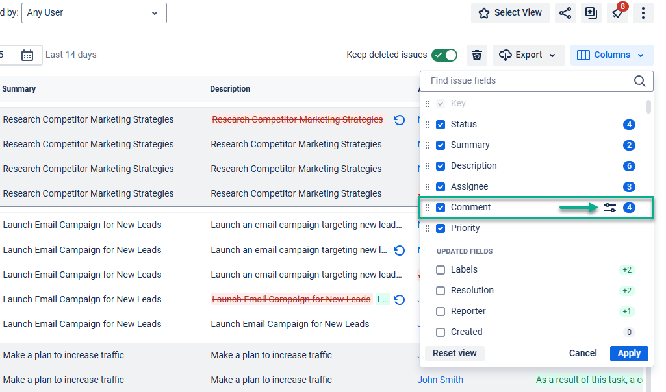
Task: Open the pinned notifications icon with badge
Action: 617,13
